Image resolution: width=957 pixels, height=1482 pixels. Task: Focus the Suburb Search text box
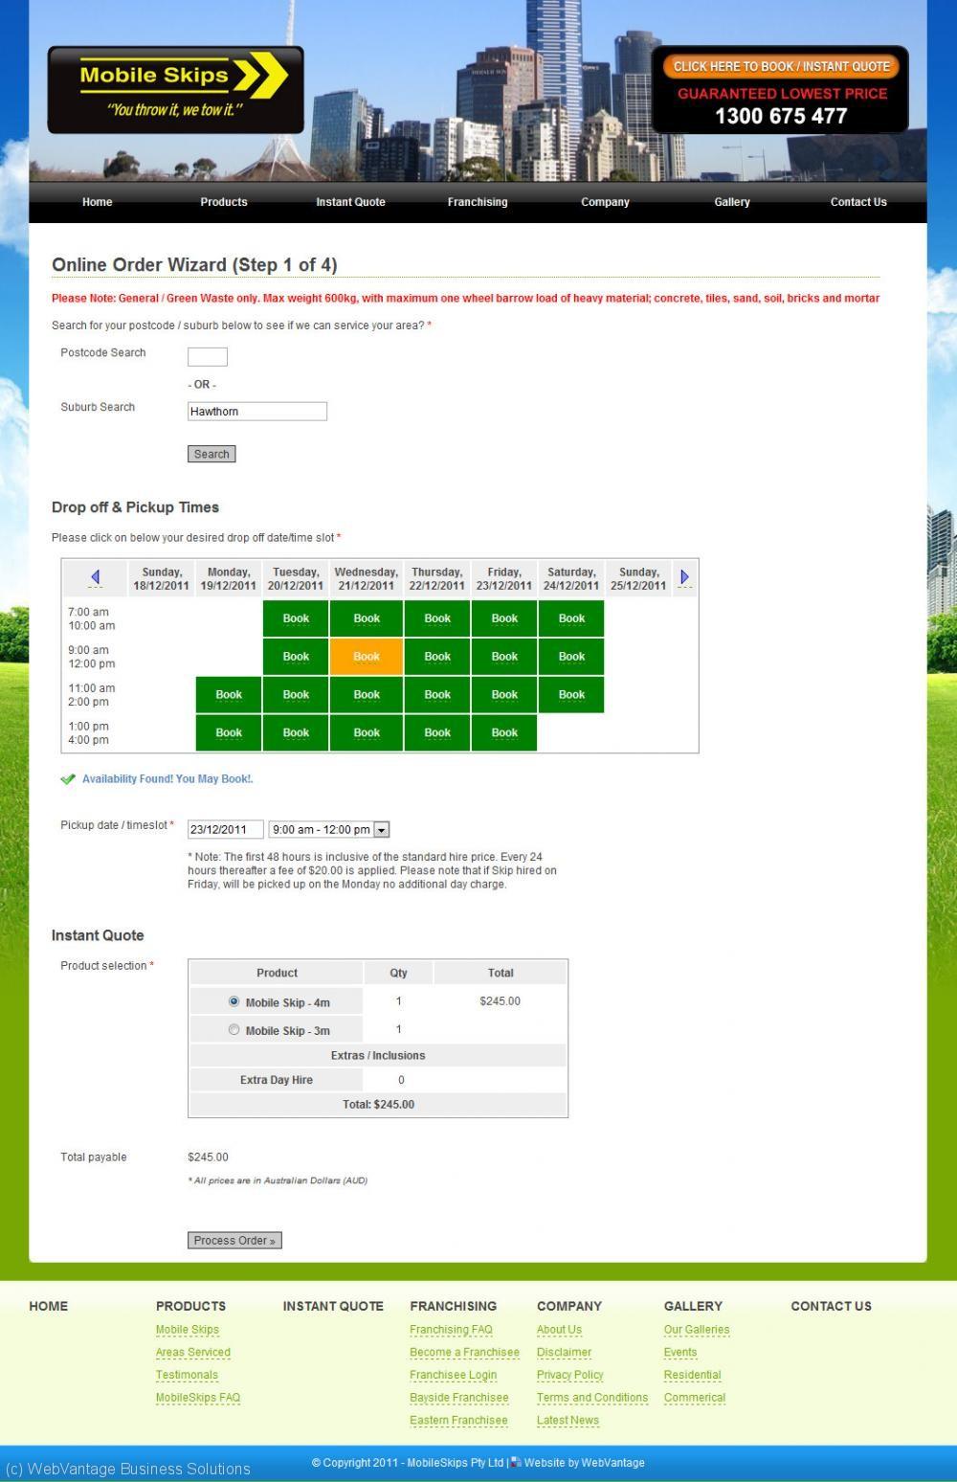pyautogui.click(x=257, y=412)
